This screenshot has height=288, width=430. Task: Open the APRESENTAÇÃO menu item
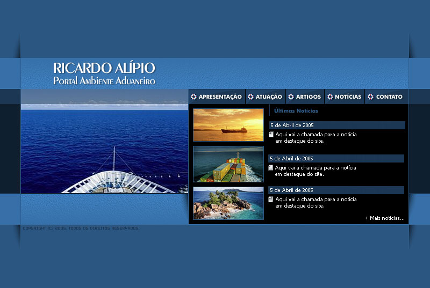click(220, 97)
